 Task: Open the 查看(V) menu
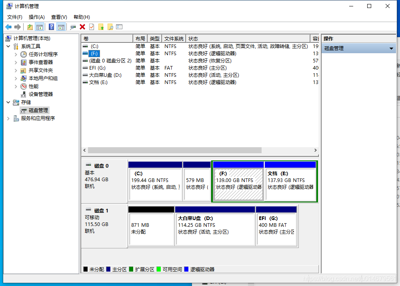[x=59, y=17]
